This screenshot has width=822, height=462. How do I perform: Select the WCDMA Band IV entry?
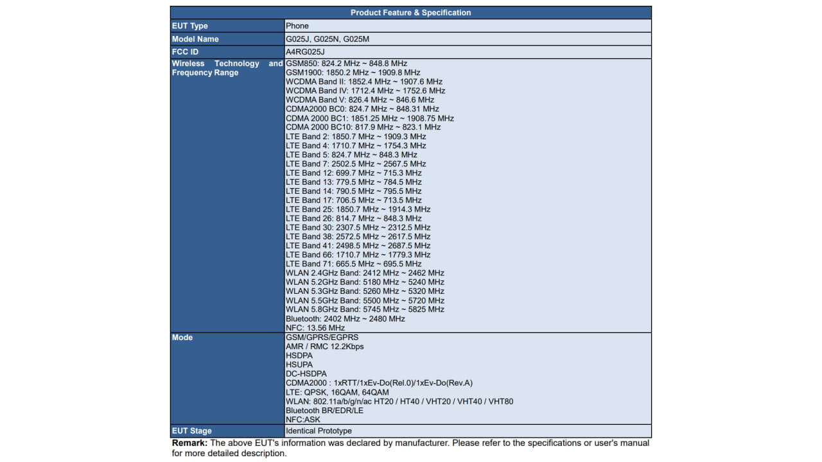coord(365,91)
